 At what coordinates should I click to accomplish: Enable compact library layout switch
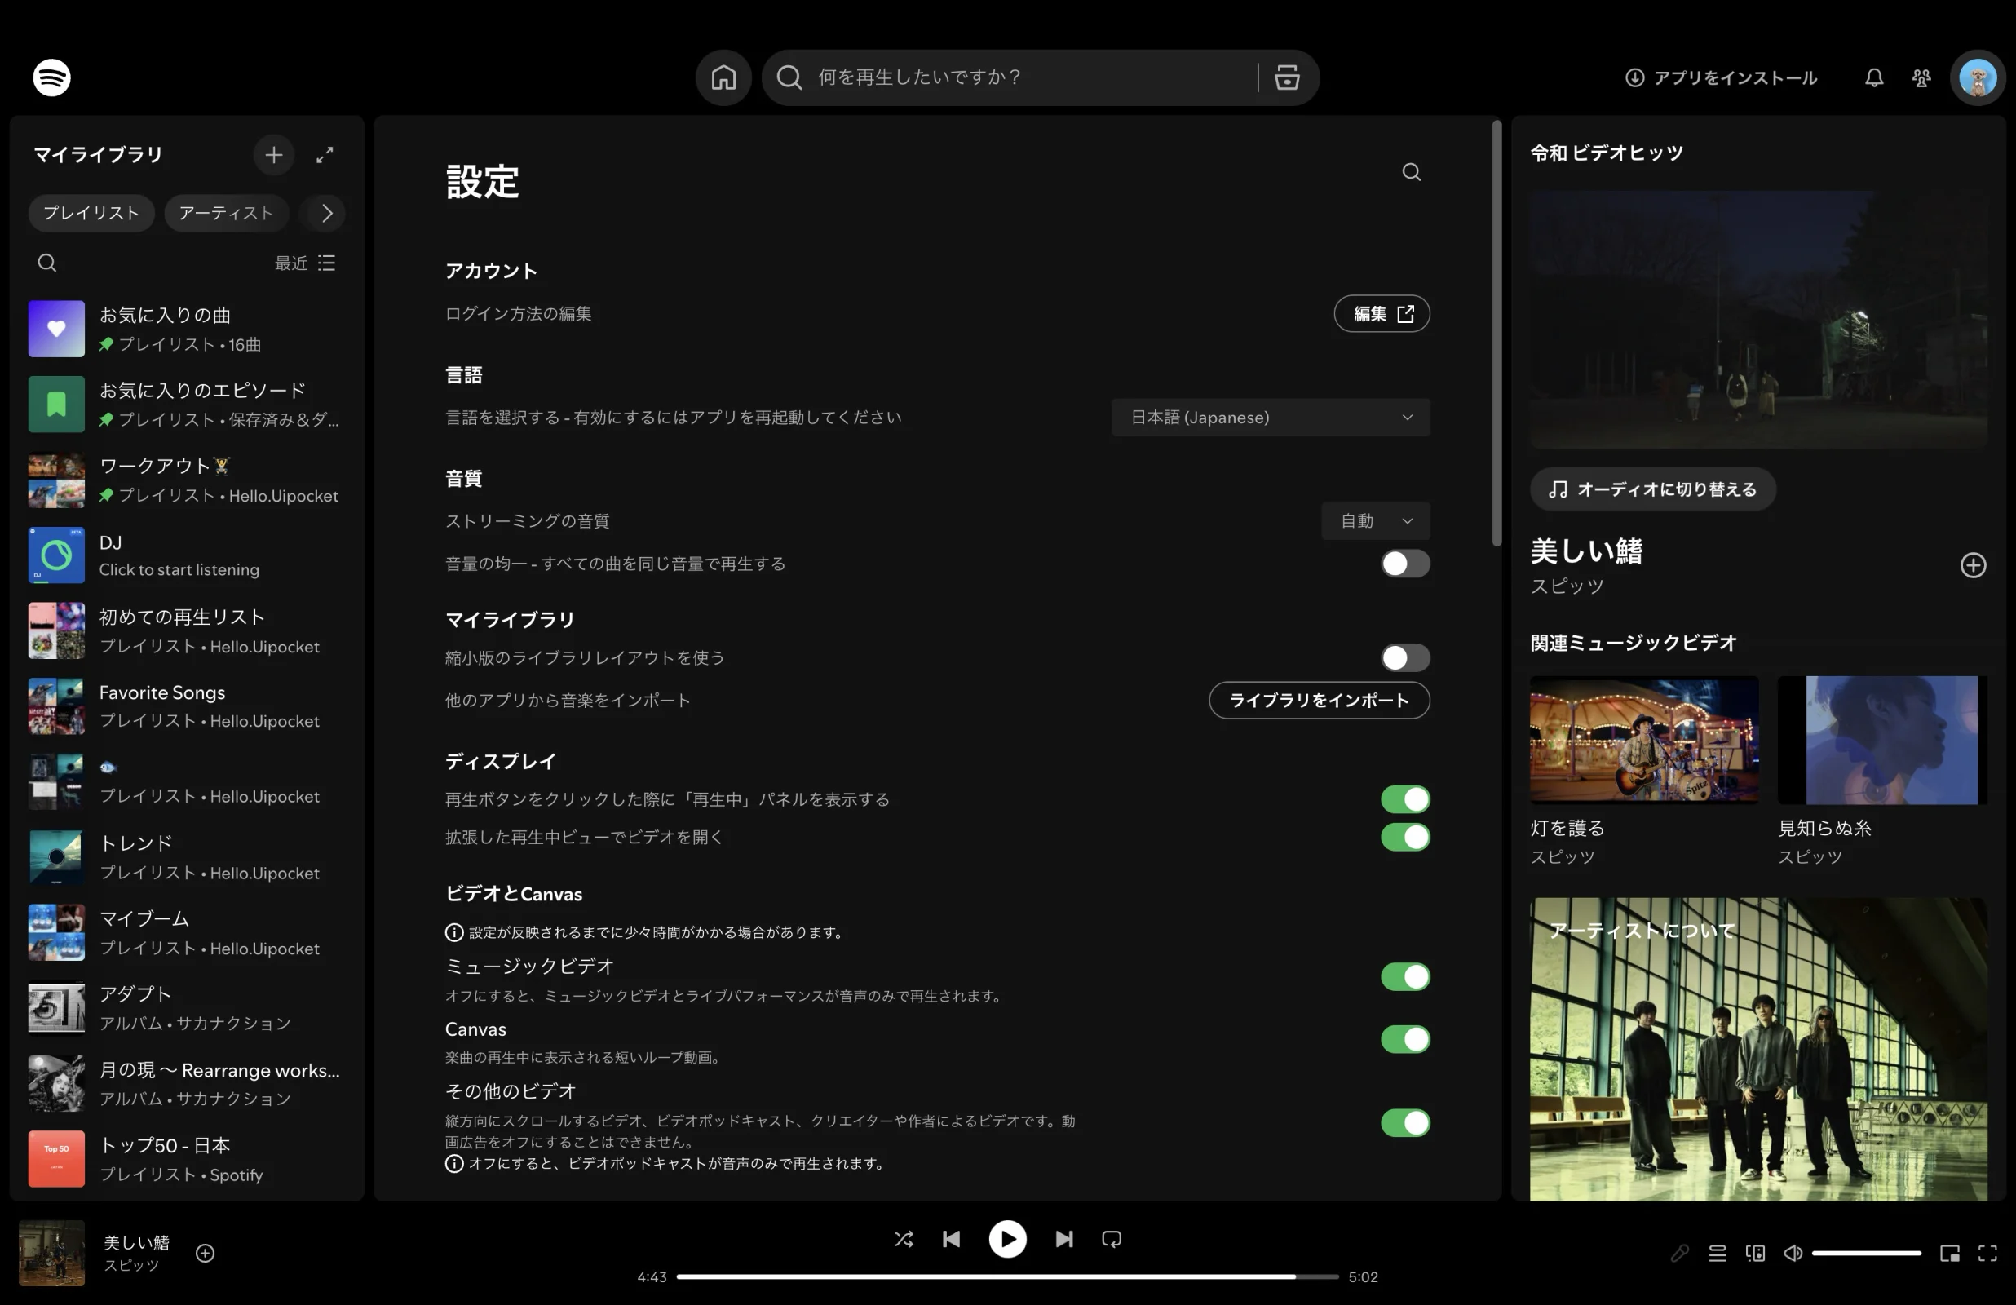[1404, 657]
